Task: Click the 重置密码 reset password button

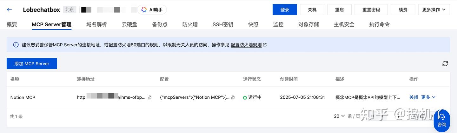Action: [x=371, y=10]
